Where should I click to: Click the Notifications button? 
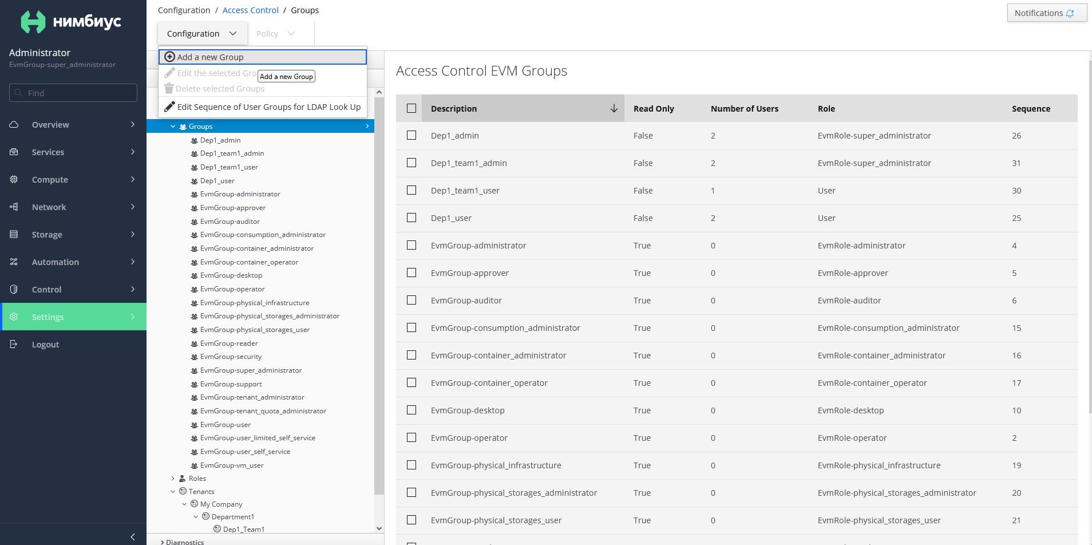click(x=1047, y=13)
